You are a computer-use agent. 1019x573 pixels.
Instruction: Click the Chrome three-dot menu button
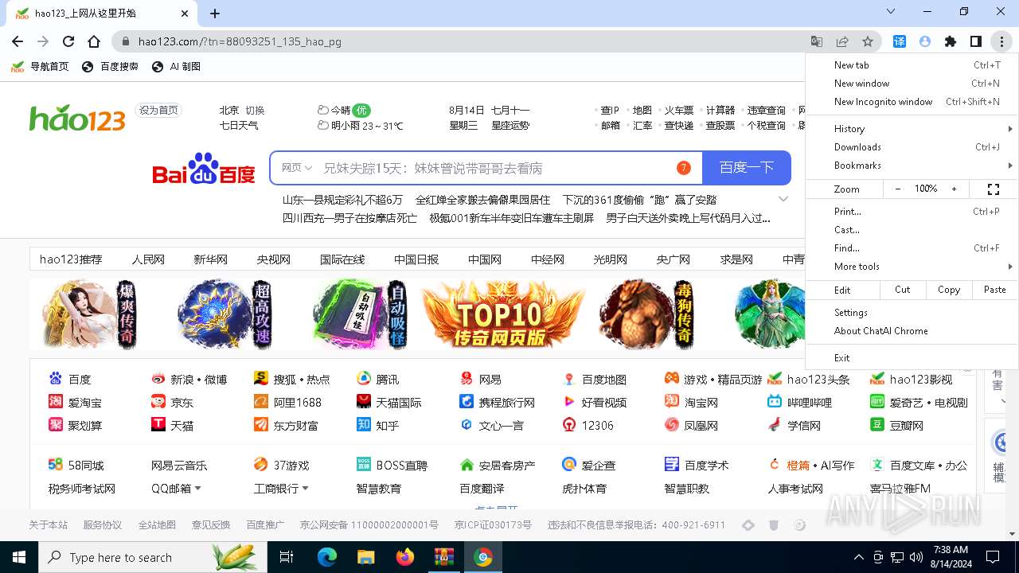click(x=1001, y=41)
